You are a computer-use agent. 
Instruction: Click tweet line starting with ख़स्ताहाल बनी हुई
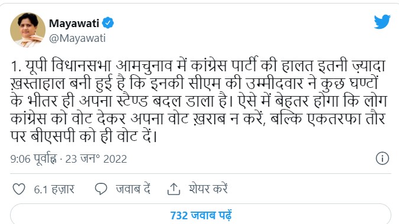pos(194,84)
